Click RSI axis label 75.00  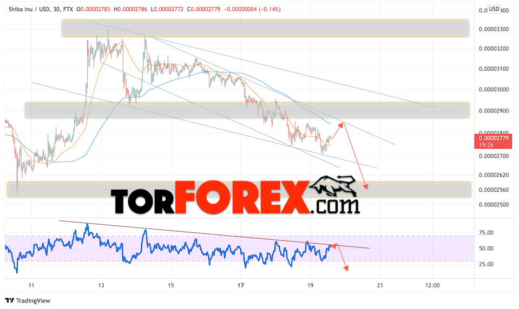[486, 233]
